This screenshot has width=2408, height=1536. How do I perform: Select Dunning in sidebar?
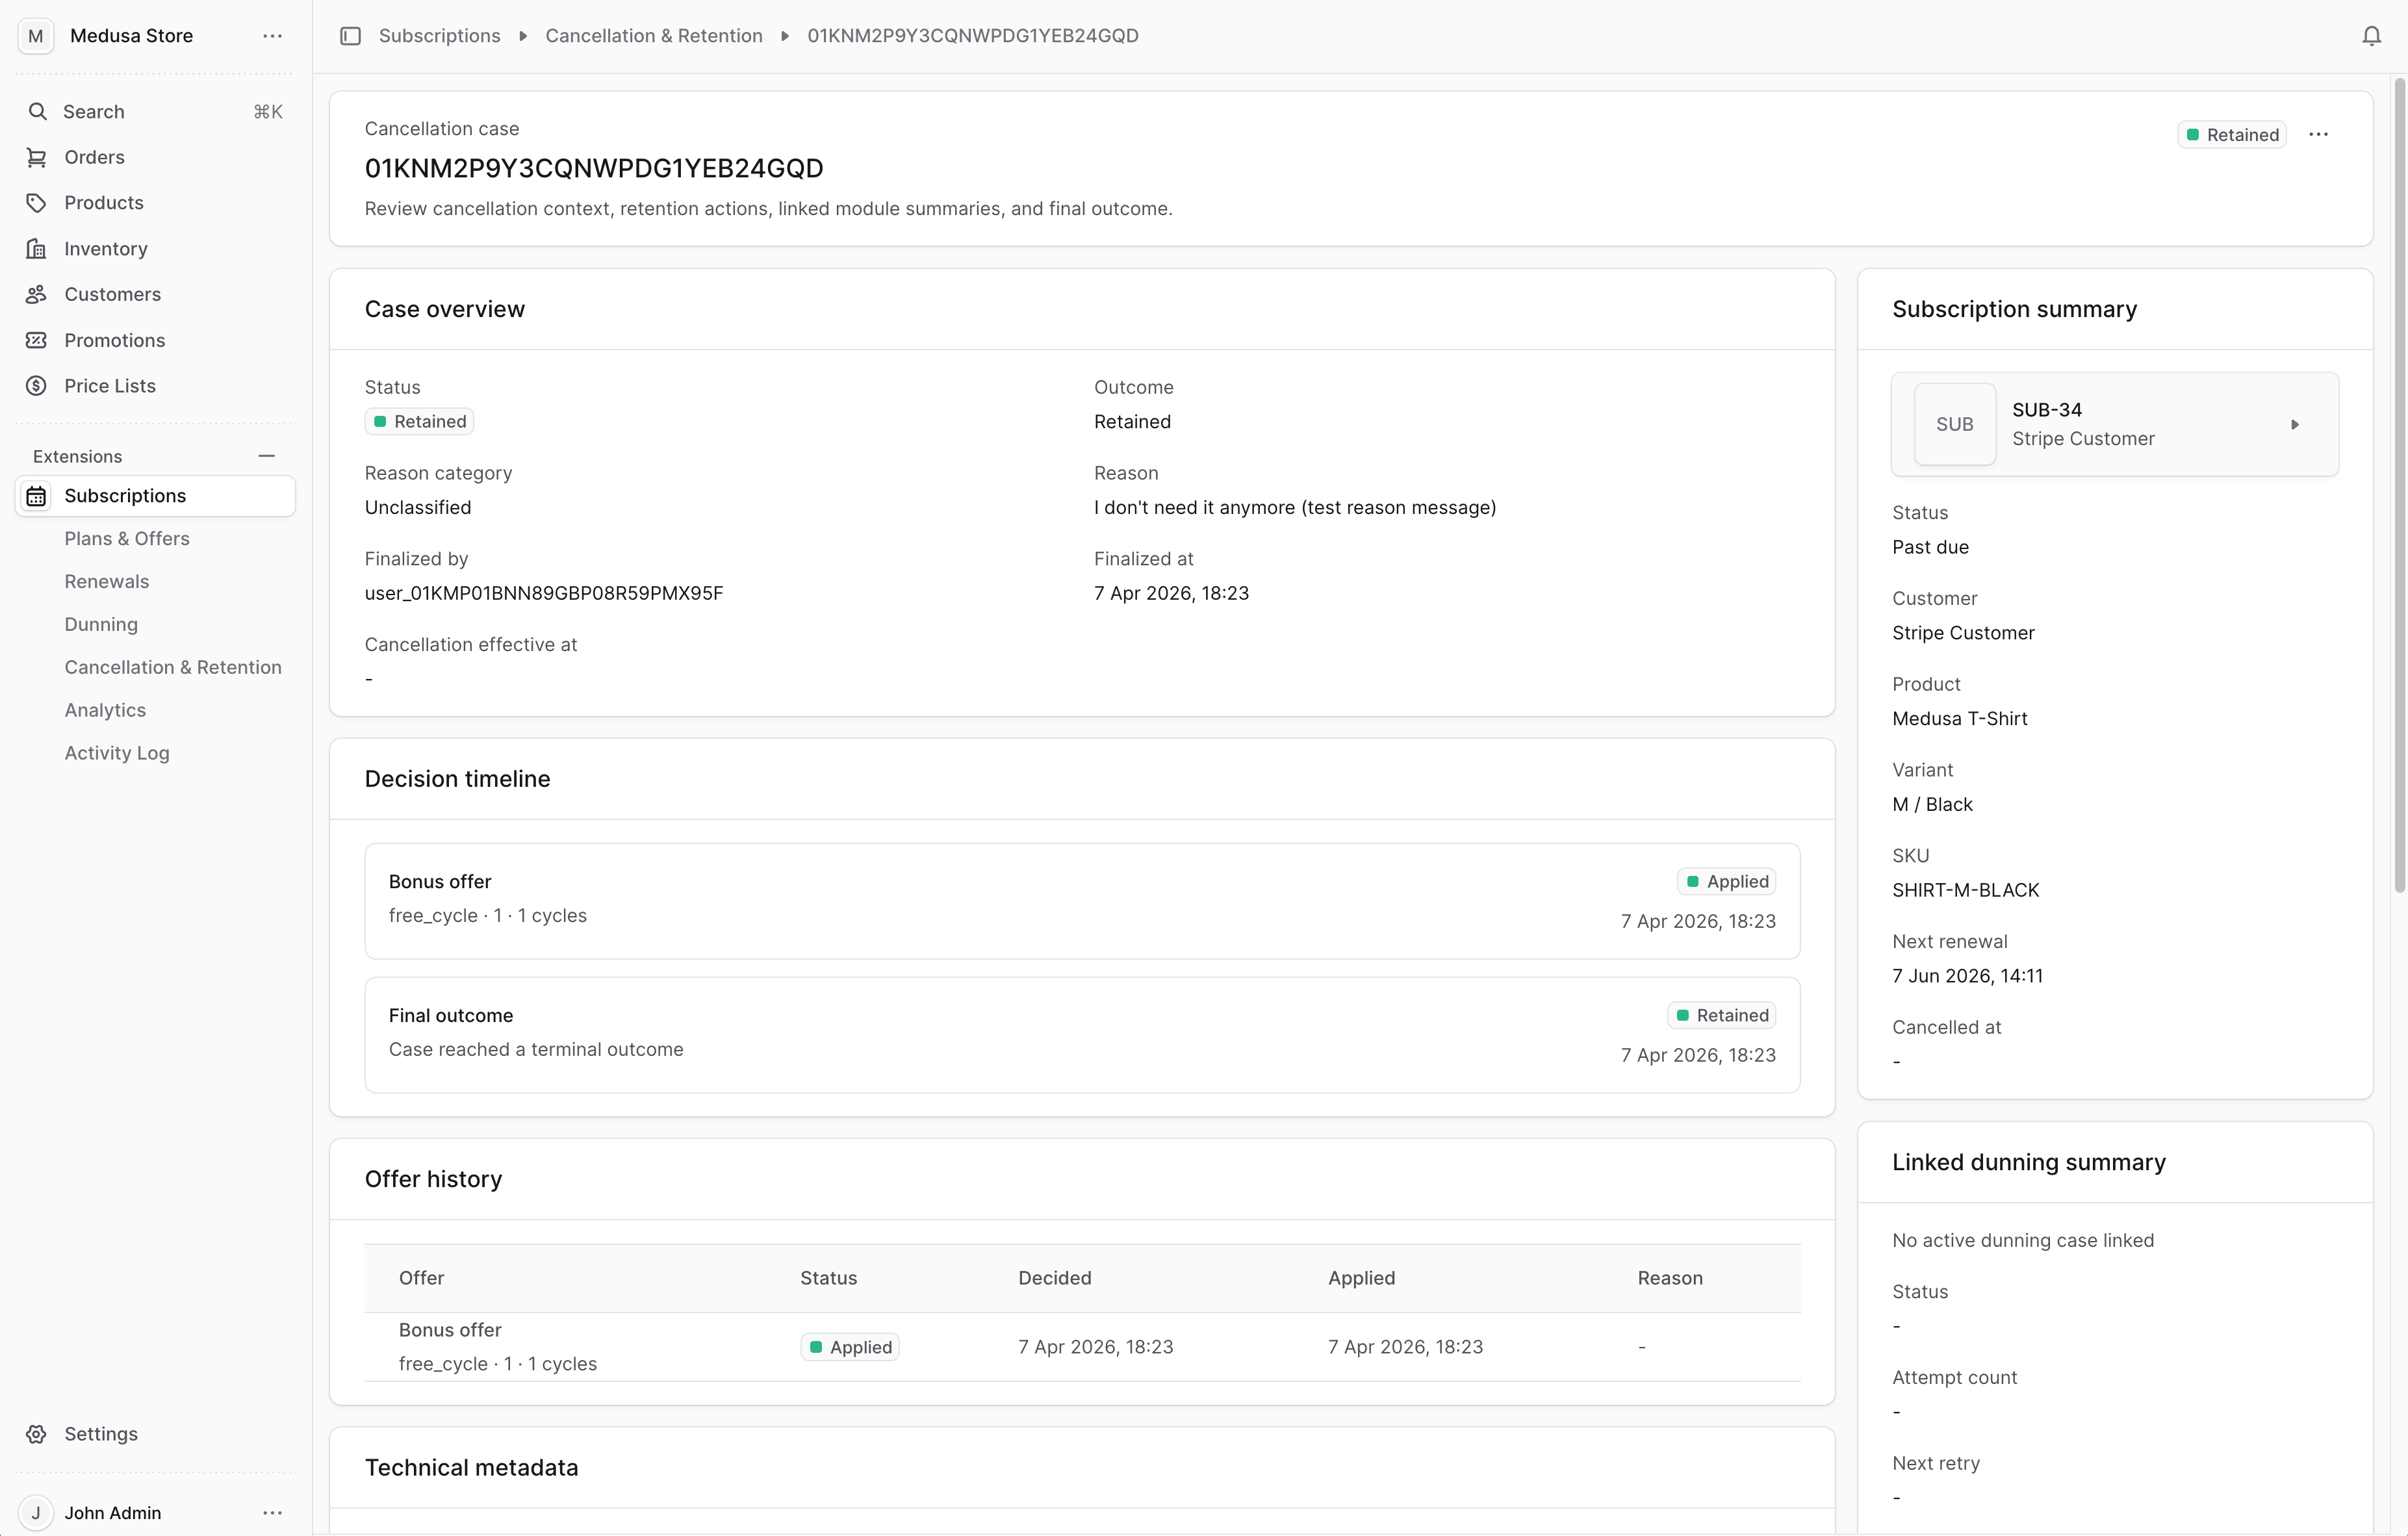pos(101,625)
